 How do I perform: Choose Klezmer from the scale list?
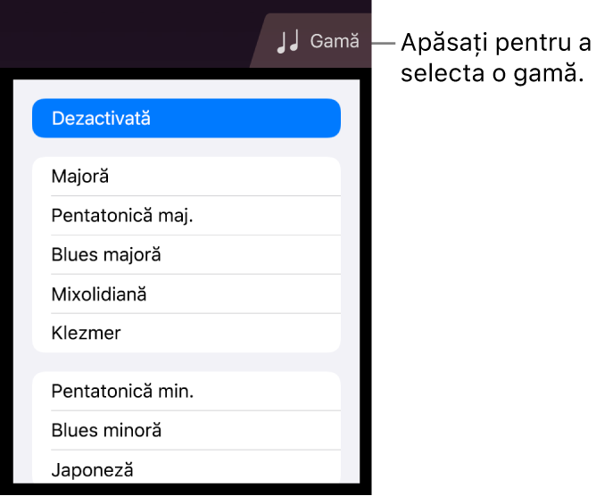(186, 334)
